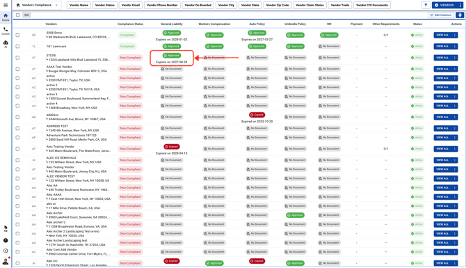Click No Document under W9 for 1&1 Lawncare
Screen dimensions: 466x268
point(329,47)
